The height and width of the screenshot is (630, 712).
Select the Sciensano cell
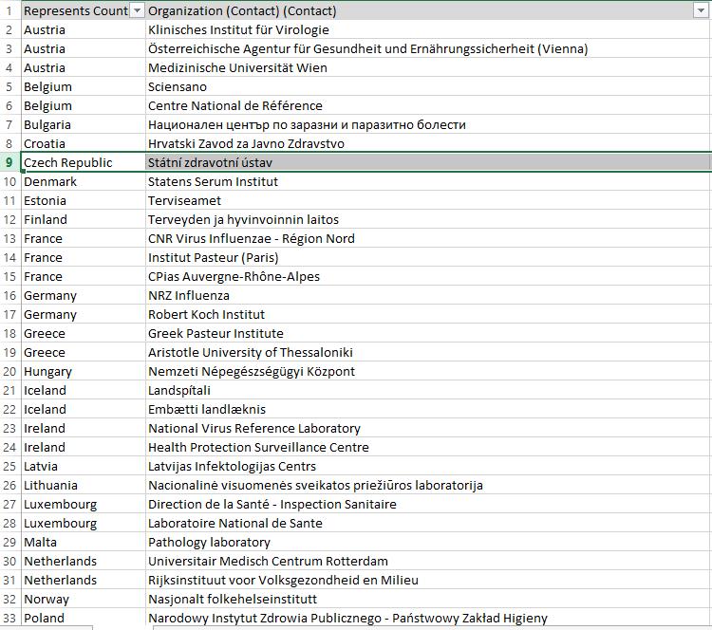coord(428,86)
